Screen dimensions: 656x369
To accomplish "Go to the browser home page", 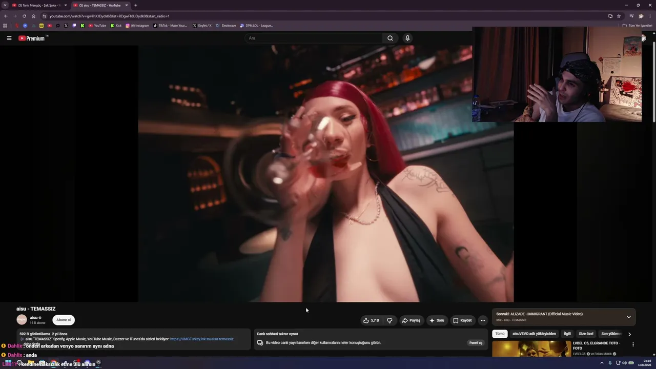I will [33, 16].
